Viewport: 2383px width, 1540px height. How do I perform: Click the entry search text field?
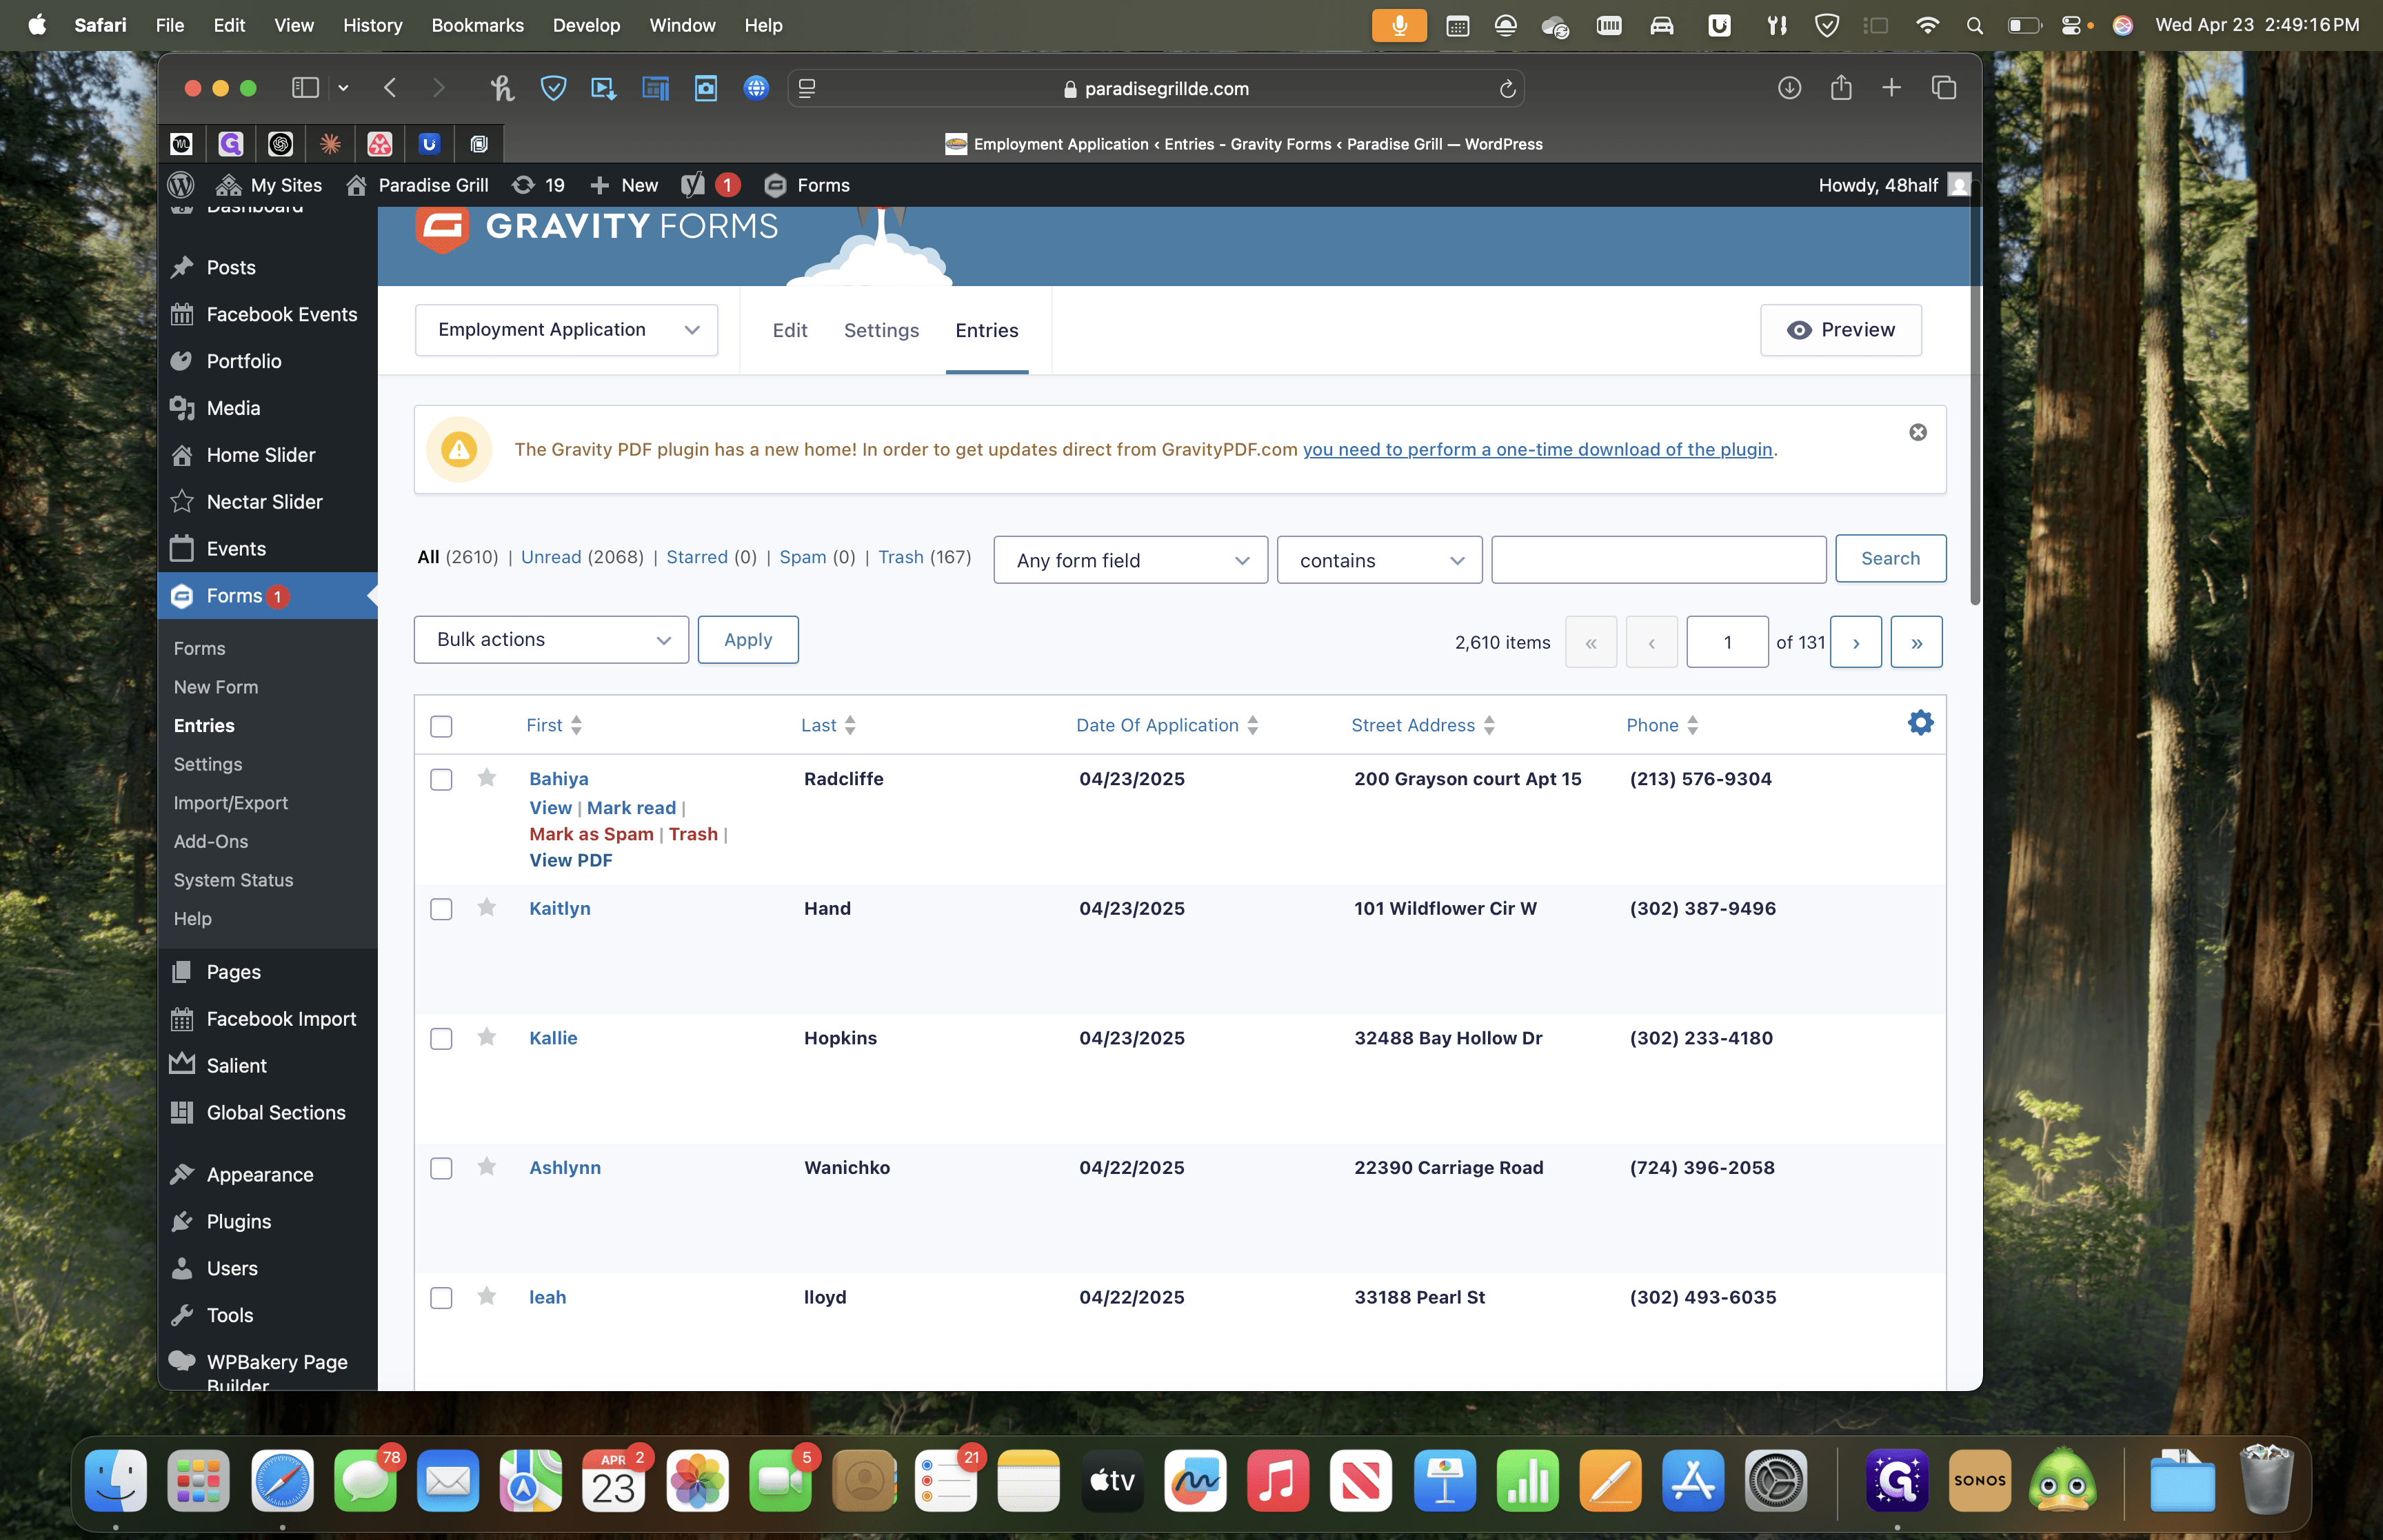(x=1658, y=560)
